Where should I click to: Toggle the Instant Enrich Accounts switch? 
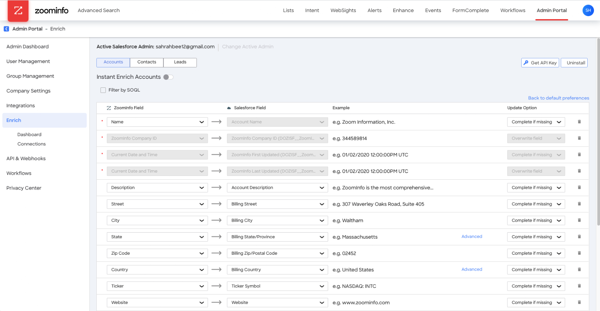(x=168, y=77)
